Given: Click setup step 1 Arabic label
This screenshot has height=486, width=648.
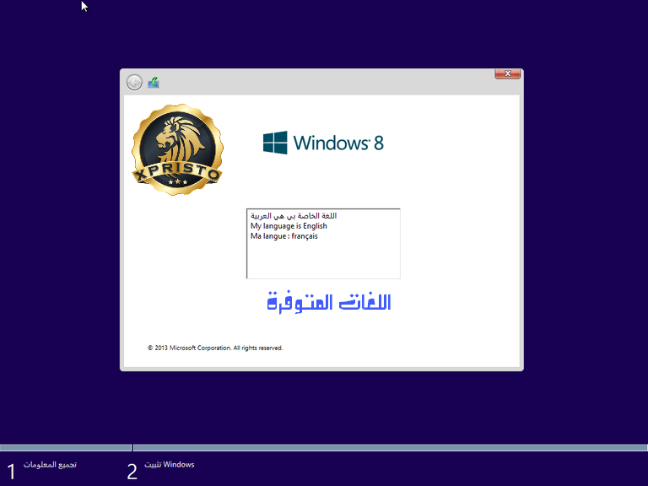Looking at the screenshot, I should 50,465.
